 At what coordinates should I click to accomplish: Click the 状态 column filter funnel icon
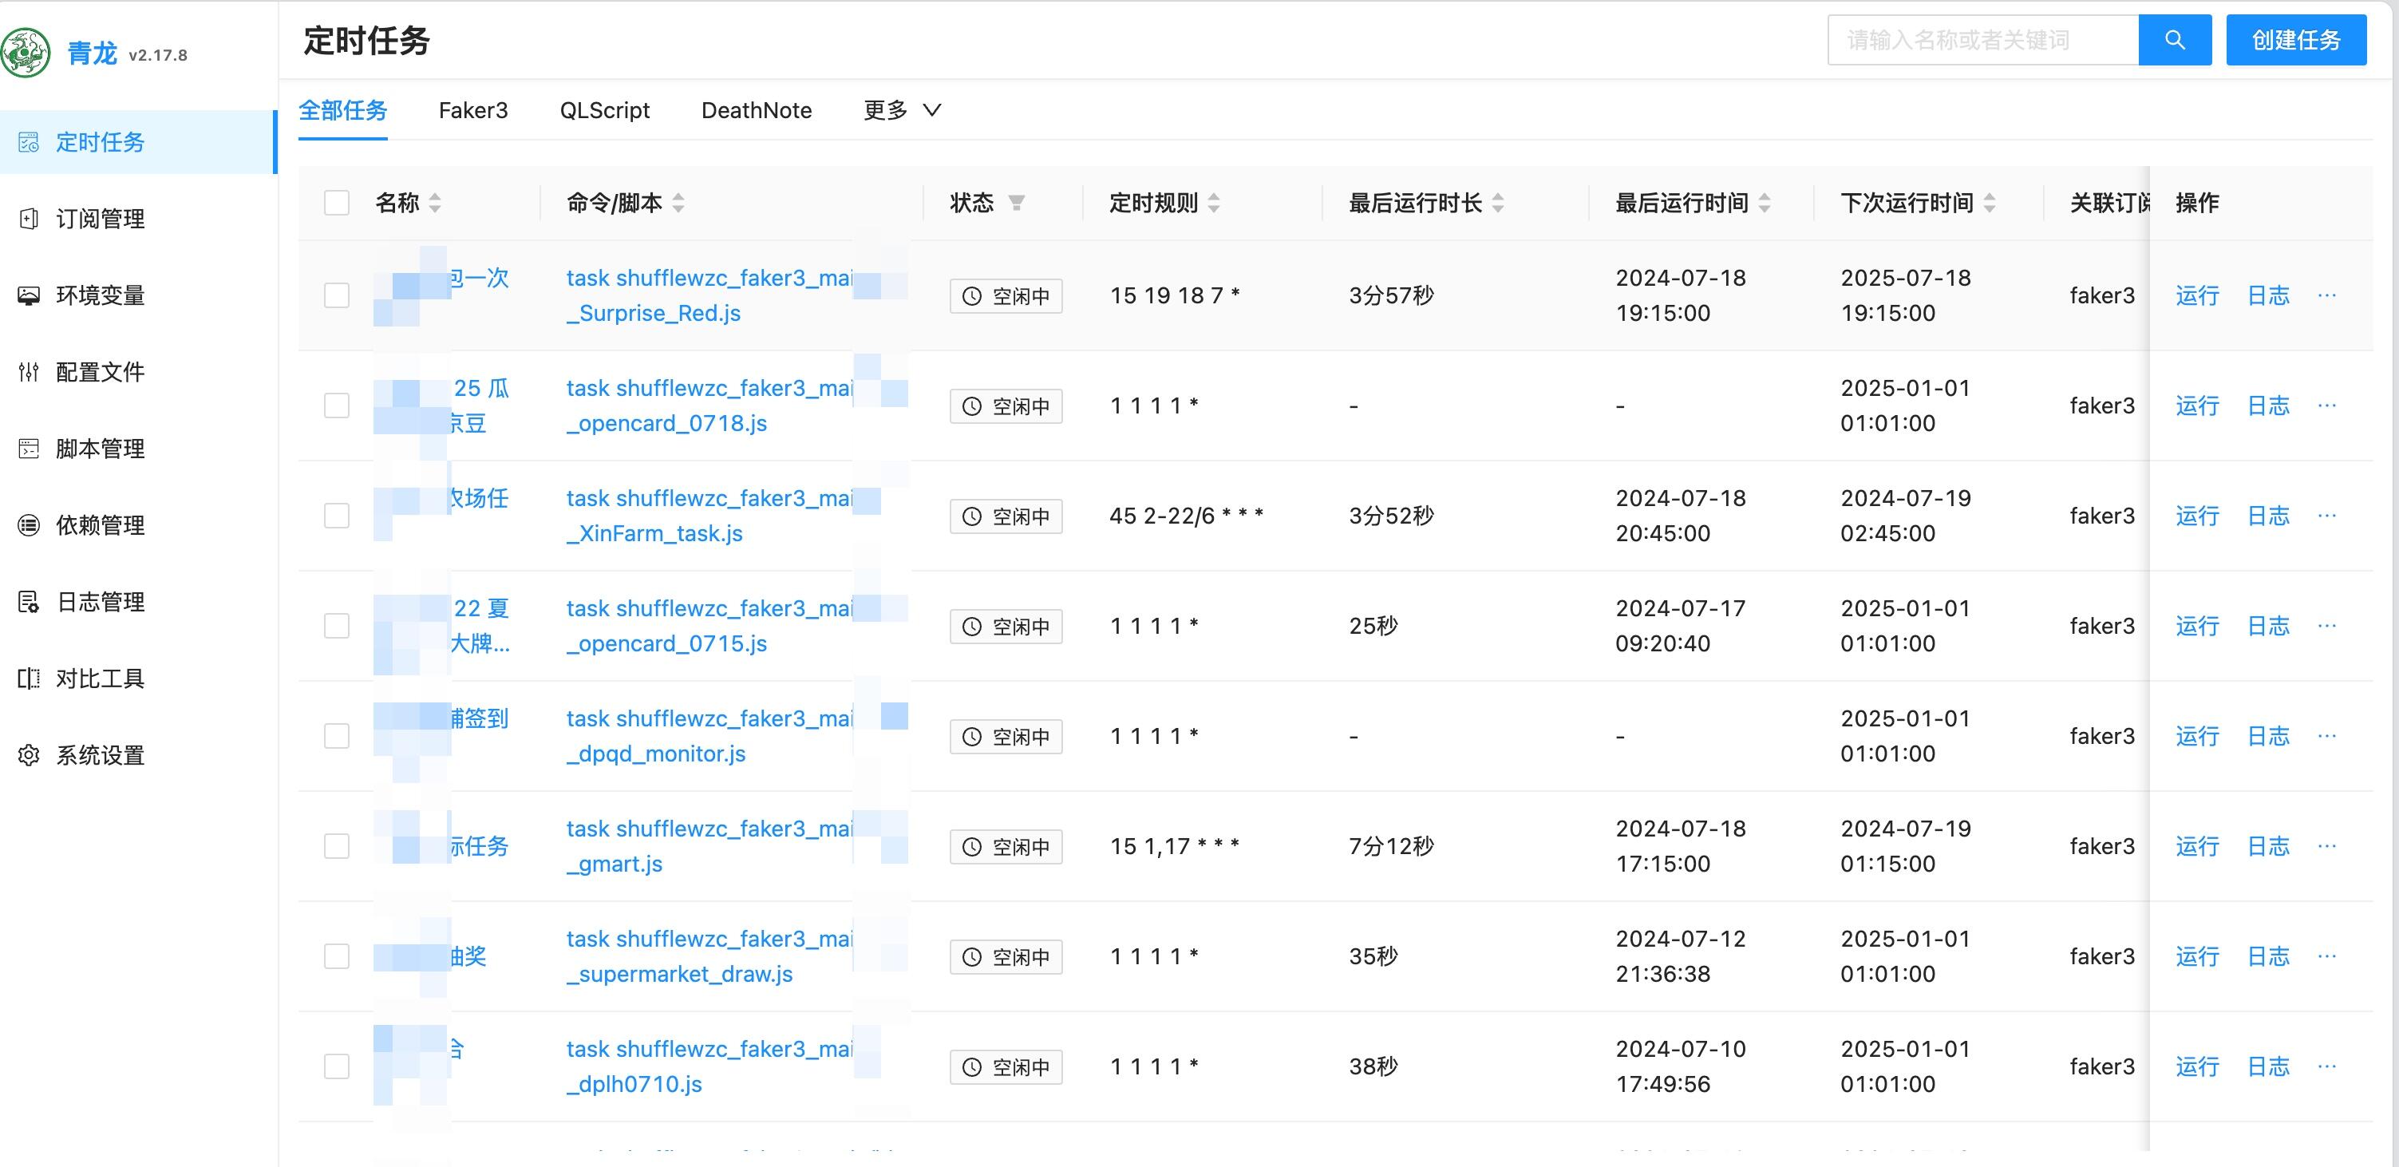click(x=1017, y=203)
